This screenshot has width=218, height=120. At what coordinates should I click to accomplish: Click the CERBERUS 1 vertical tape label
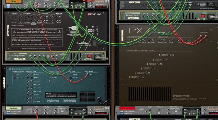(x=8, y=31)
